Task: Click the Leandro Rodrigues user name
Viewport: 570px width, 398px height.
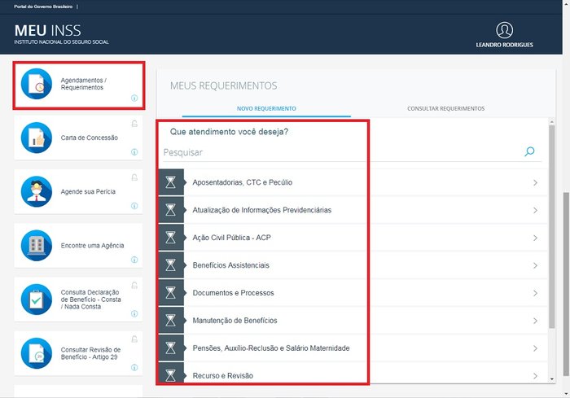Action: [505, 45]
